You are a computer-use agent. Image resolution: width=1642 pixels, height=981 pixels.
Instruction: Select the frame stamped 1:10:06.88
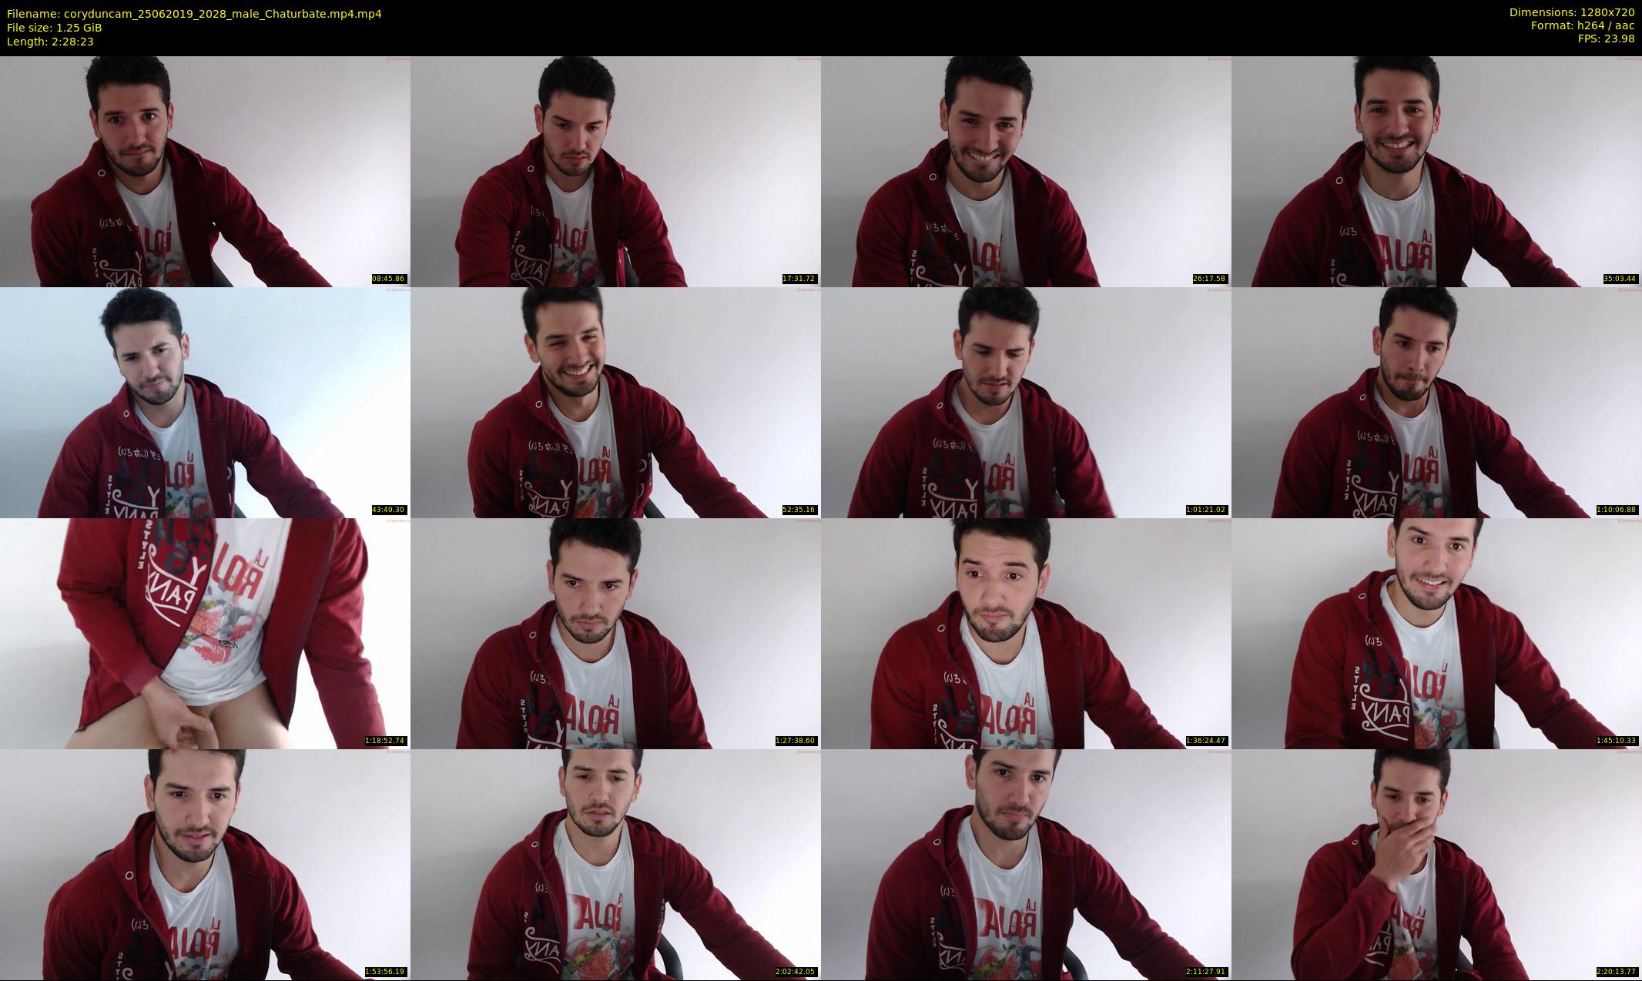point(1436,402)
